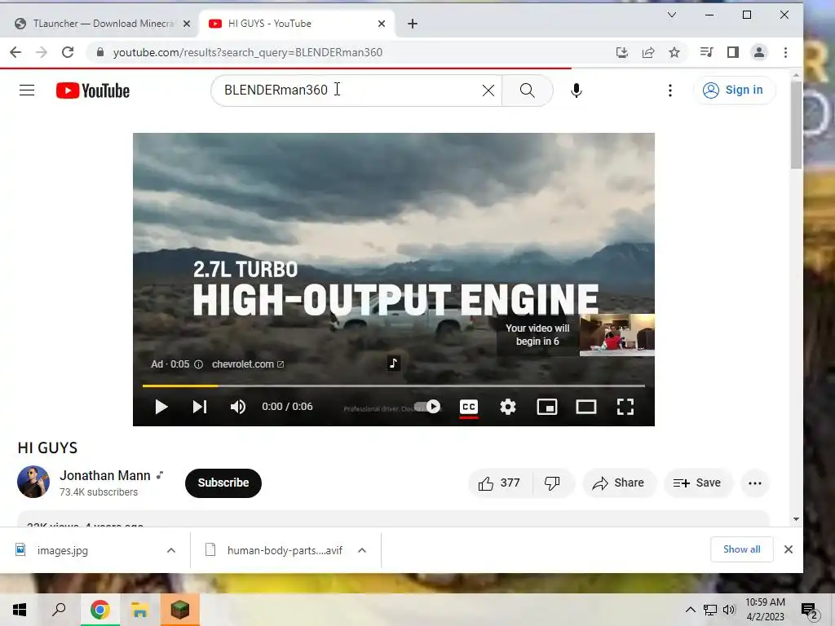
Task: Reload the current page
Action: click(68, 52)
